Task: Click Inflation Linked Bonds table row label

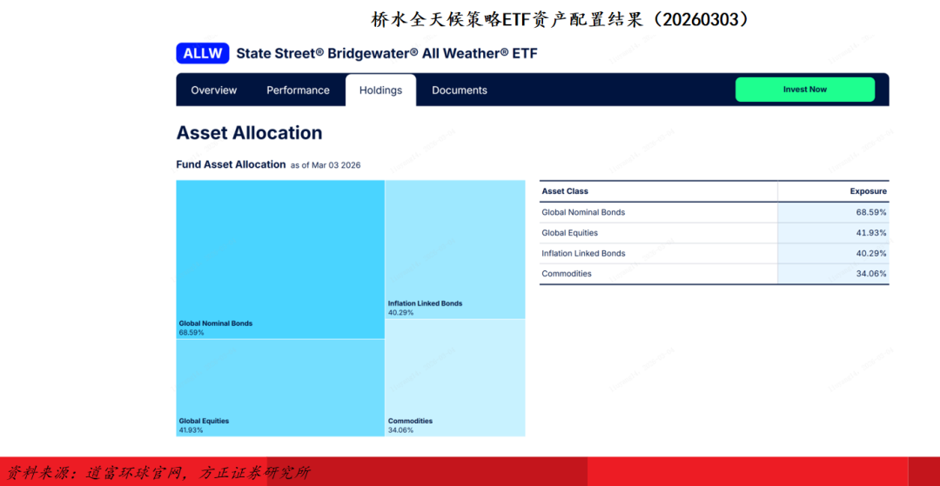Action: point(583,253)
